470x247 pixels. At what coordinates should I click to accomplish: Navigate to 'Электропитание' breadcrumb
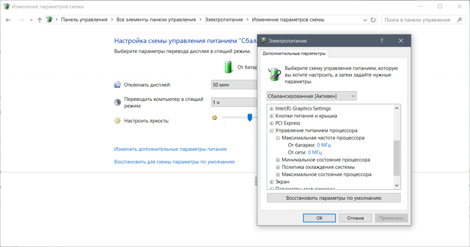224,19
